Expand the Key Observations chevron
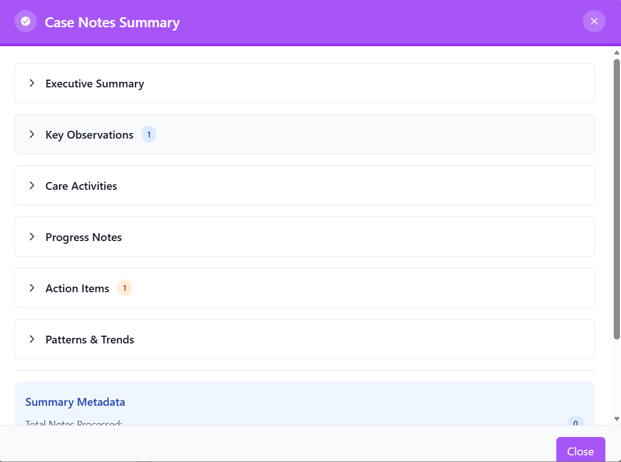The height and width of the screenshot is (462, 621). click(x=32, y=134)
